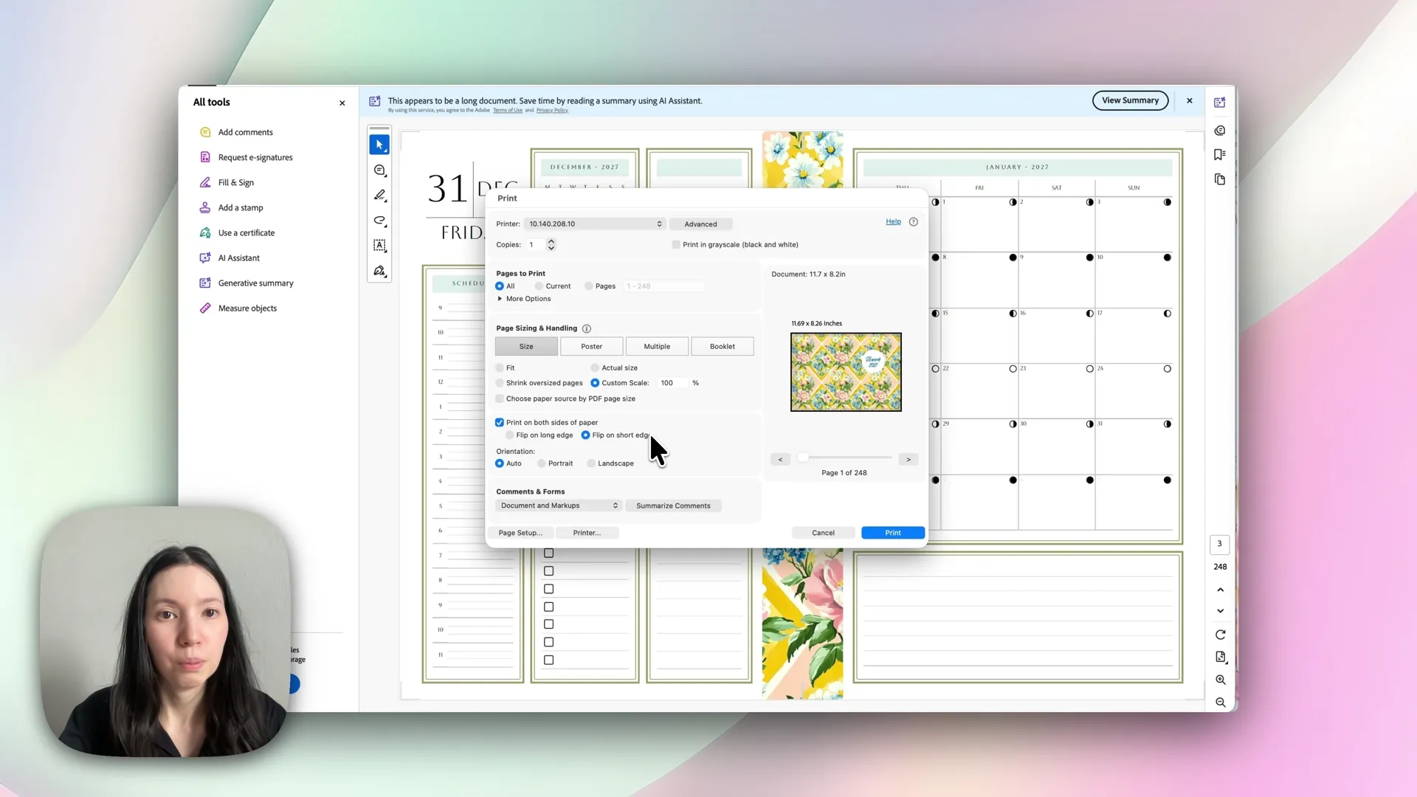Open Document and Markups dropdown

559,506
